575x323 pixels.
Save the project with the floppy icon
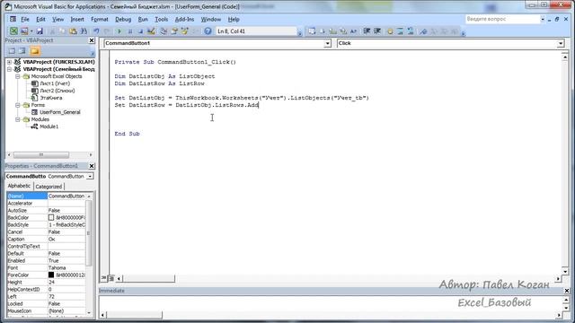[x=40, y=31]
